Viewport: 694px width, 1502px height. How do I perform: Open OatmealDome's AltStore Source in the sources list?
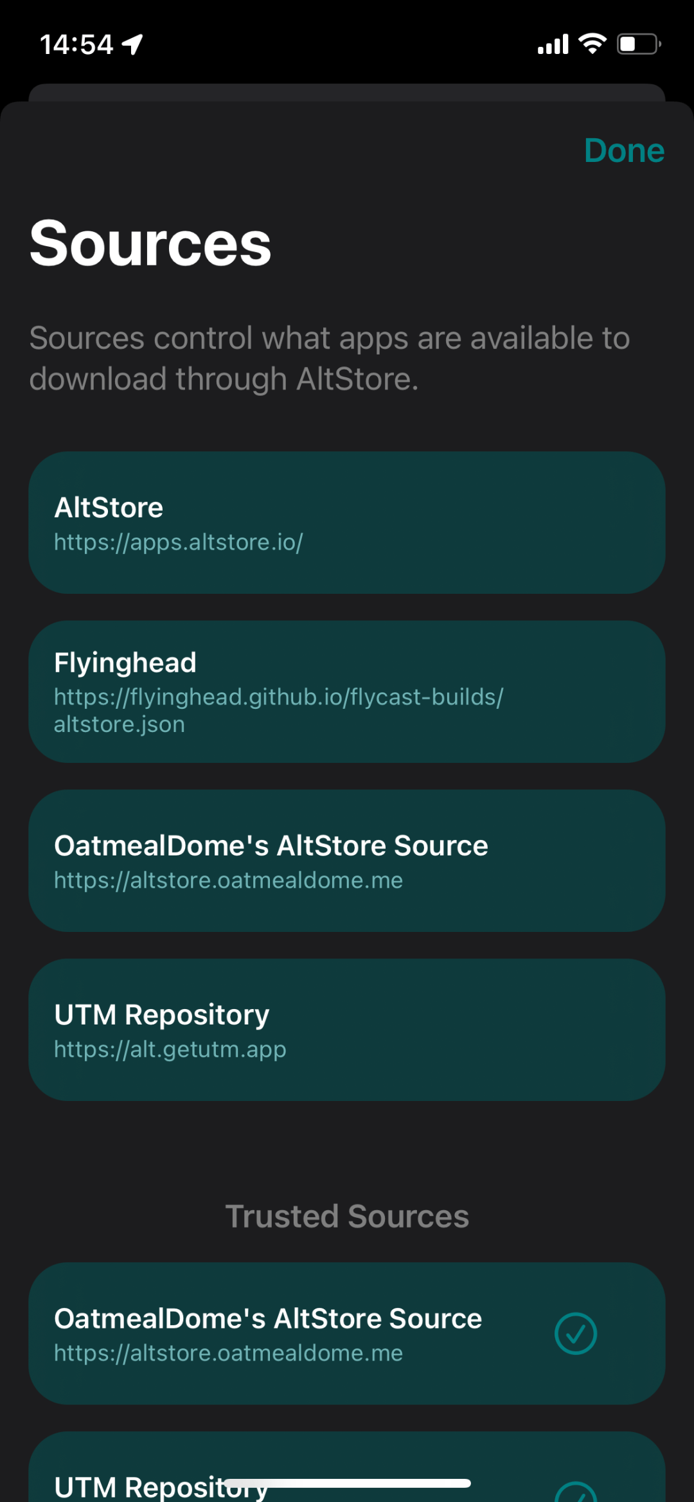(347, 861)
